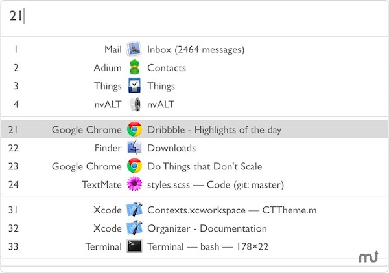
Task: Click the nvALT app icon
Action: [x=135, y=104]
